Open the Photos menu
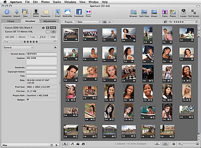Viewport: 201px width, 148px height. [x=45, y=2]
